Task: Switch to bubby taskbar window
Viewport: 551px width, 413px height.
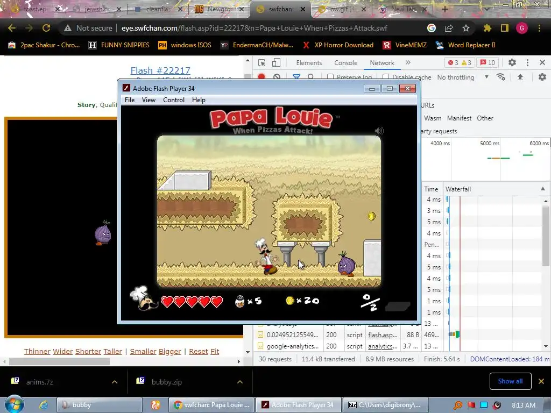Action: 100,405
